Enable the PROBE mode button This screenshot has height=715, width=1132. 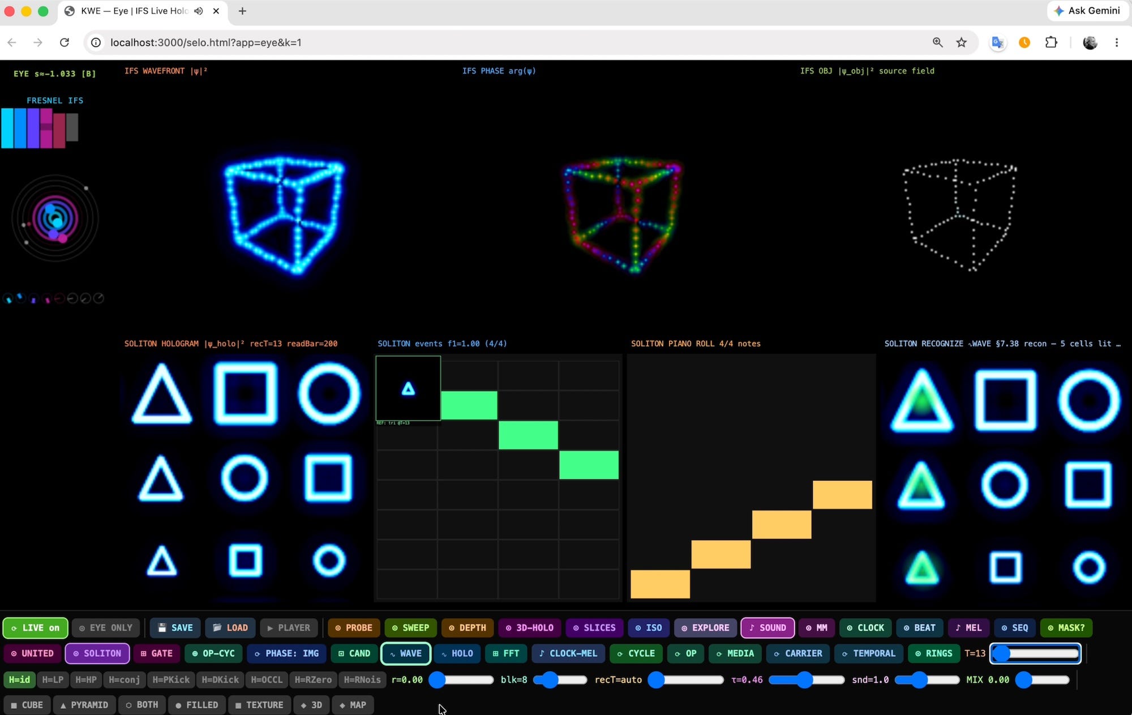[354, 628]
